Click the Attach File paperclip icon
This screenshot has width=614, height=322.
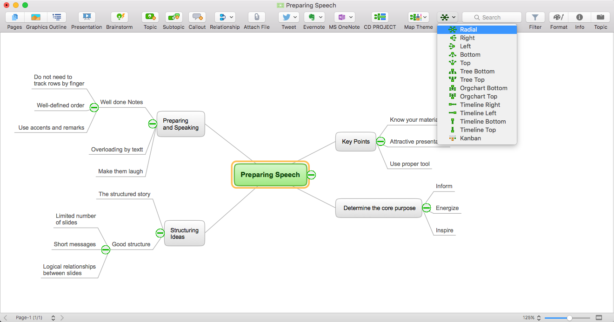click(257, 17)
